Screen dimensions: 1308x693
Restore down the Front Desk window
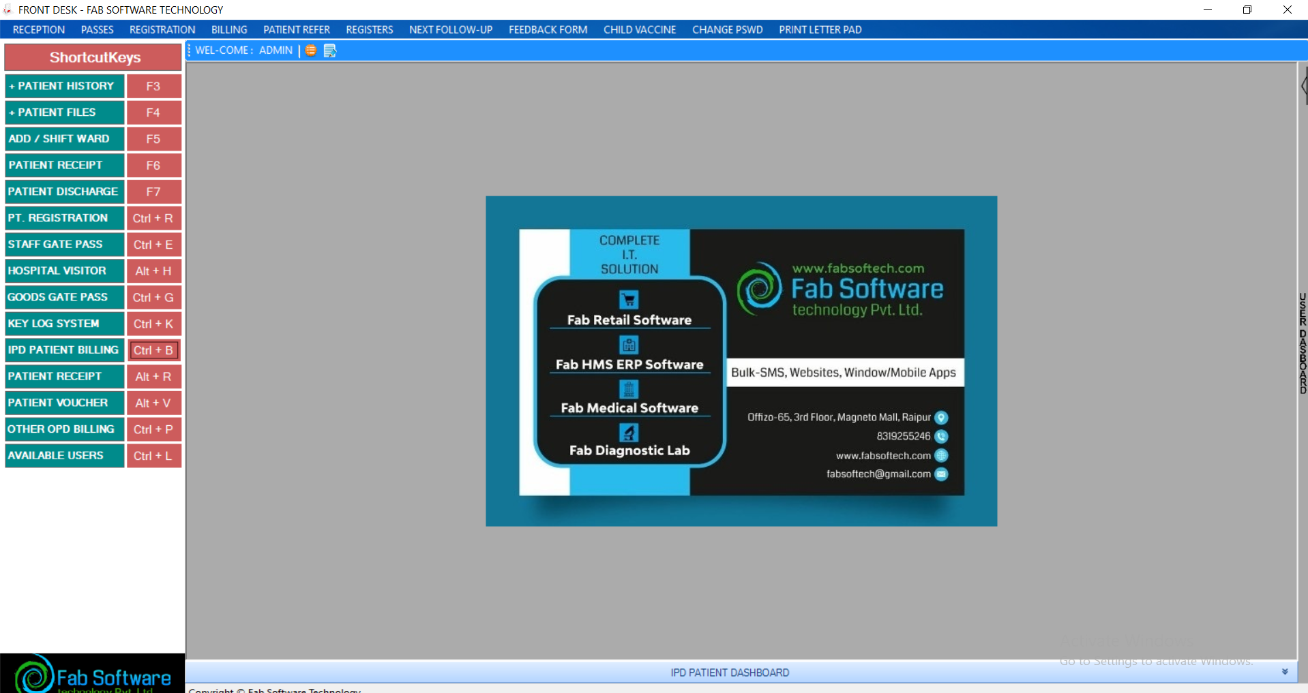tap(1247, 10)
